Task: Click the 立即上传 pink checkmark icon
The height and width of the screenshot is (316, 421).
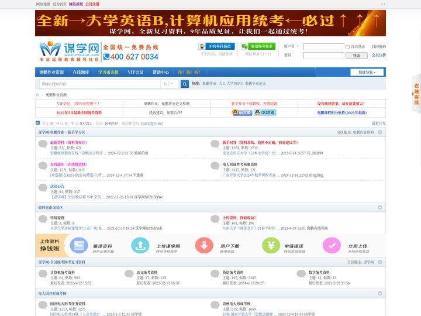Action: click(332, 245)
